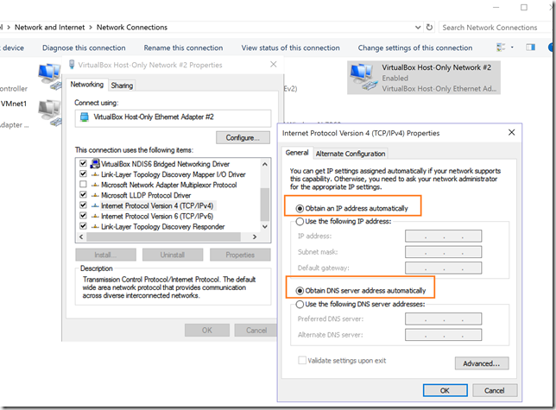Click the VirtualBox NDIS6 Bridged Networking Driver icon
Screen dimensions: 556x410
point(95,164)
